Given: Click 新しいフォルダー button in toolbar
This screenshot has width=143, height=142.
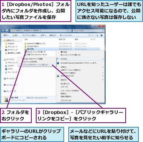Looking at the screenshot, I should [66, 35].
